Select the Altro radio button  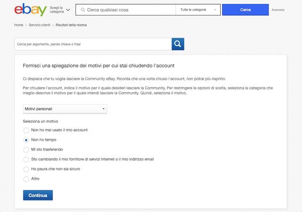click(26, 179)
